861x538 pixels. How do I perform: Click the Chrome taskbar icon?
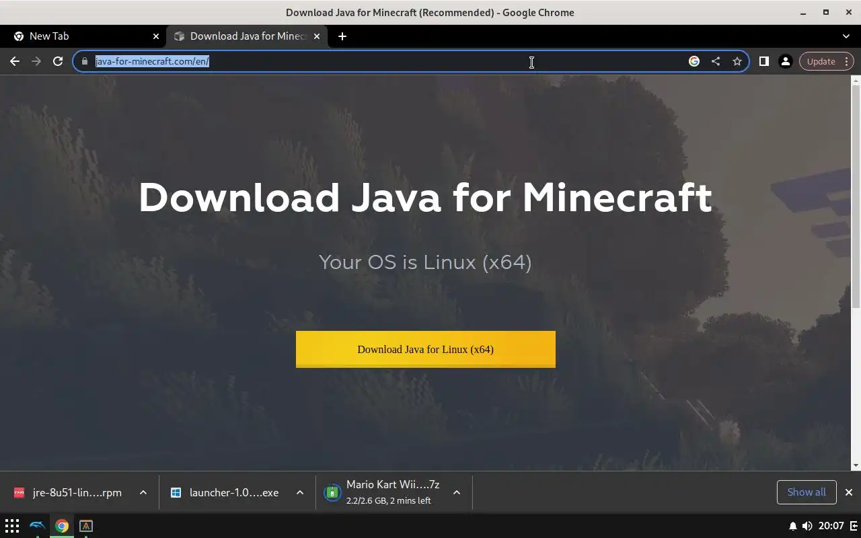pyautogui.click(x=62, y=526)
